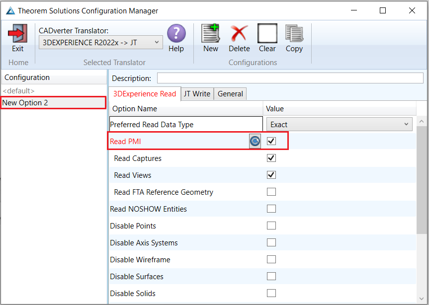The width and height of the screenshot is (429, 305).
Task: Enable Read NOSHOW Entities option
Action: pos(271,209)
